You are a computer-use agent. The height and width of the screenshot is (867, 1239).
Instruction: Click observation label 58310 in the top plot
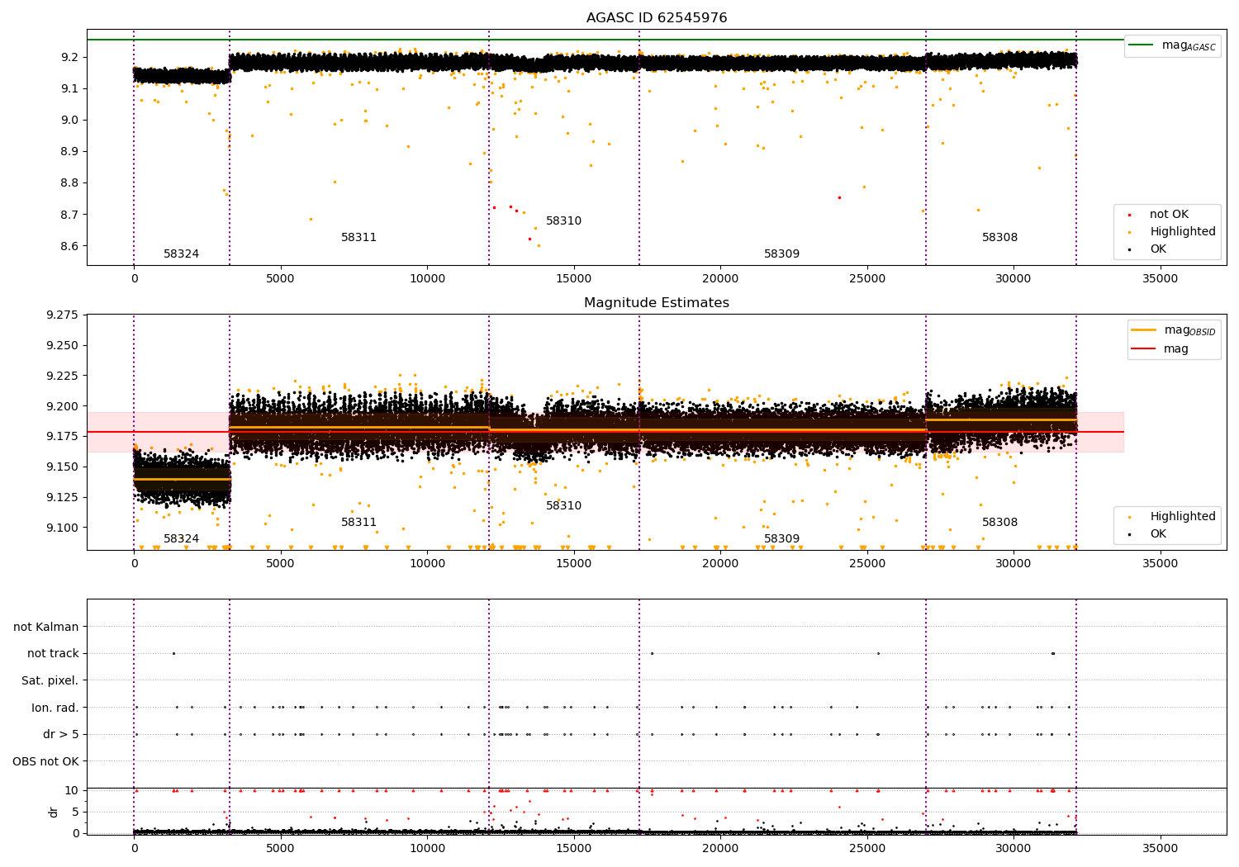click(x=564, y=221)
